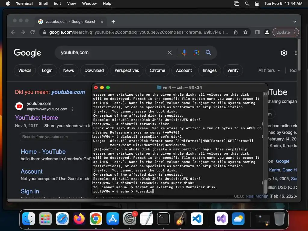Start Google voice search

point(184,53)
